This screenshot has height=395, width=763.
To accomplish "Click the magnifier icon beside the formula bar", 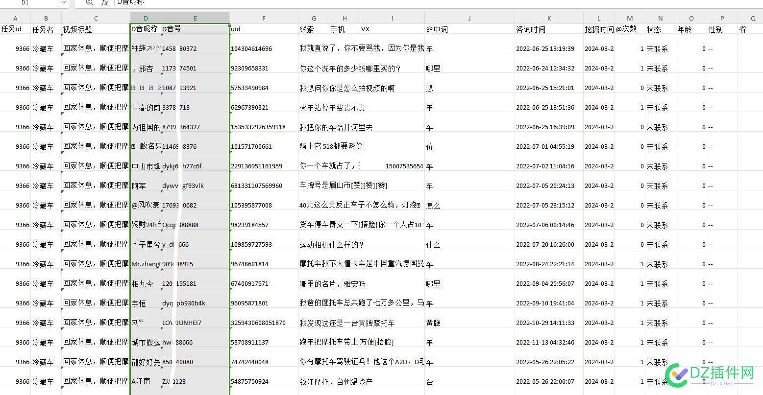I will click(89, 2).
